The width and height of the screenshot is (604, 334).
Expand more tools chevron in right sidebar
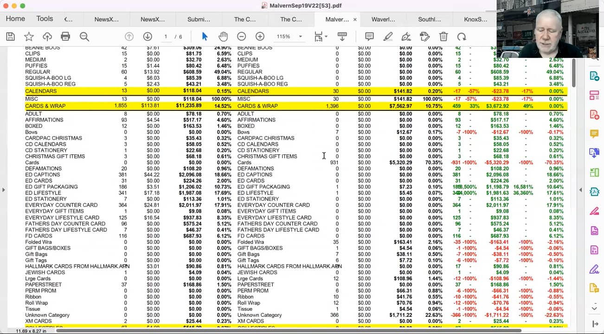pyautogui.click(x=594, y=308)
